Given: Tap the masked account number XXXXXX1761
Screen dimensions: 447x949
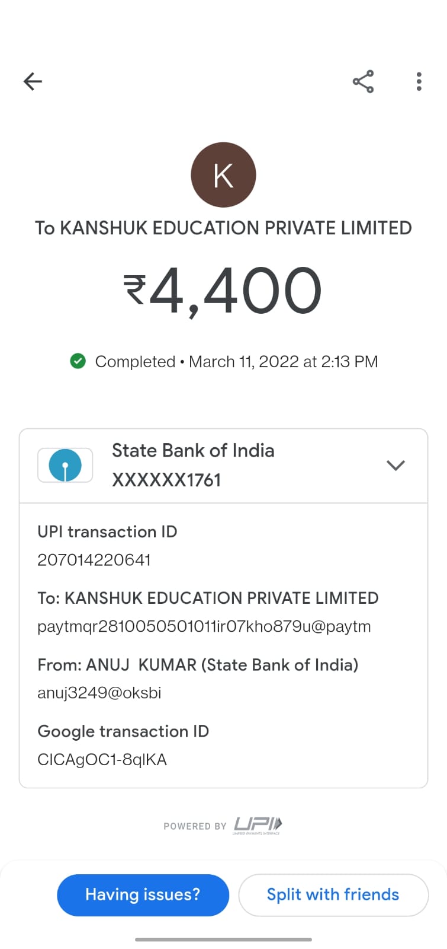Looking at the screenshot, I should (x=166, y=480).
